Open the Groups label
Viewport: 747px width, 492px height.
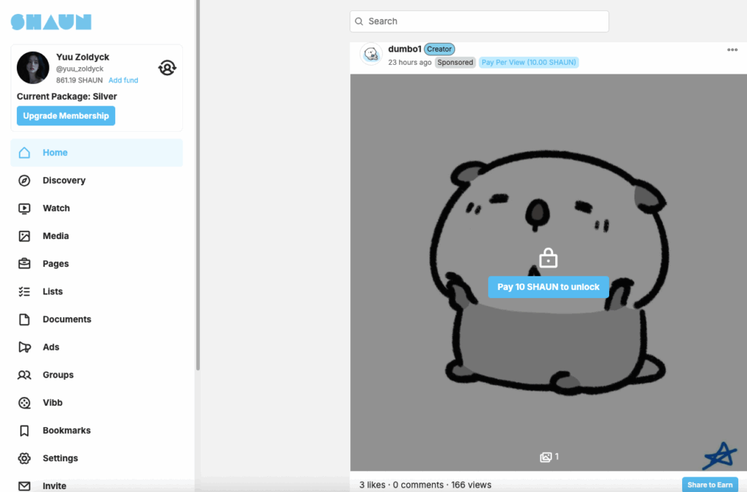point(58,375)
